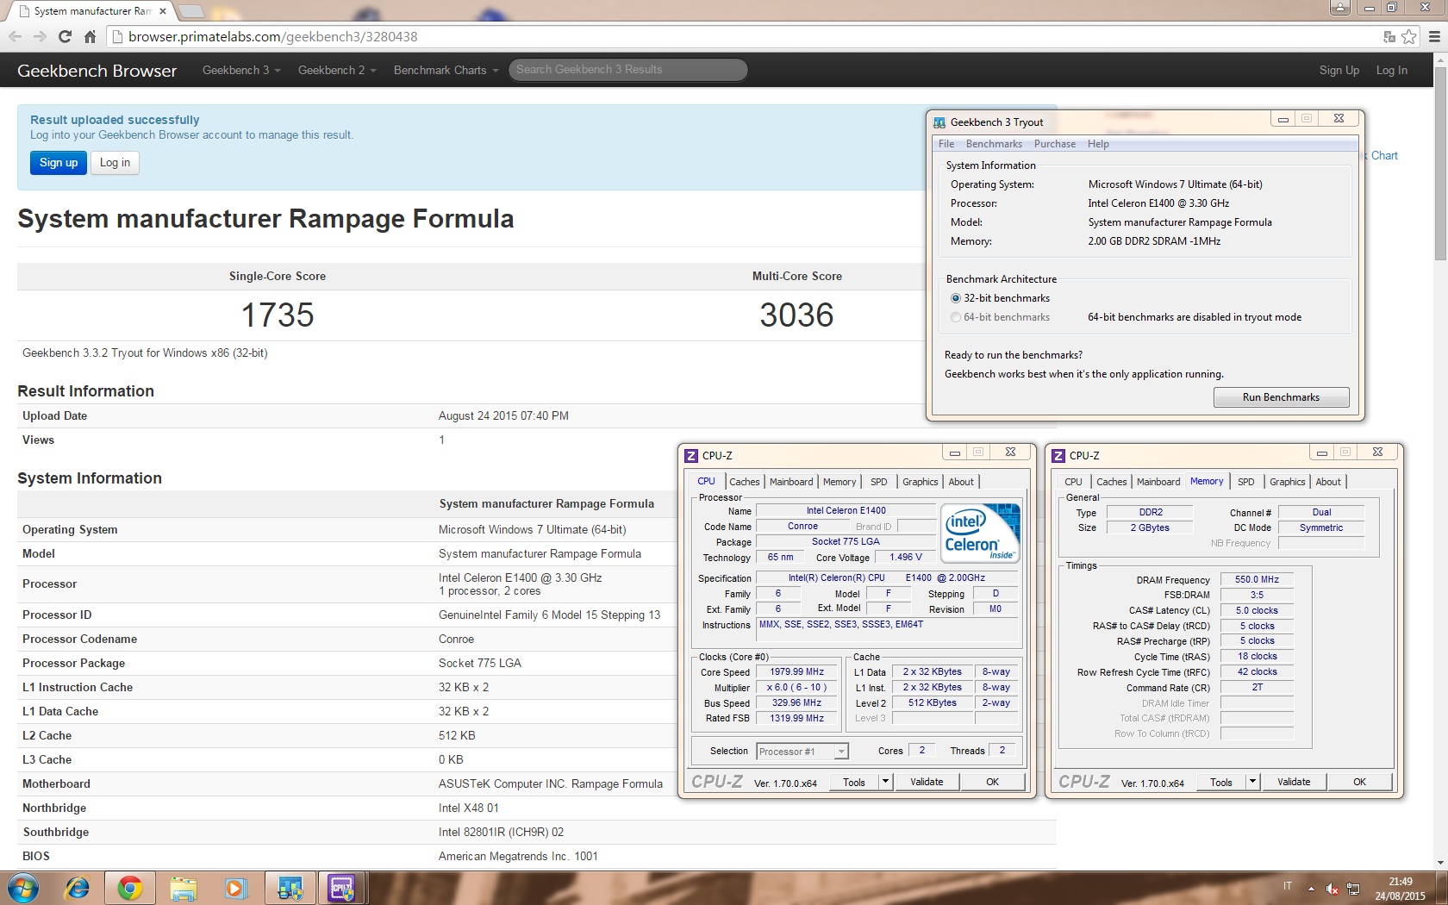Switch to SPD tab in right CPU-Z
The width and height of the screenshot is (1448, 905).
coord(1246,482)
